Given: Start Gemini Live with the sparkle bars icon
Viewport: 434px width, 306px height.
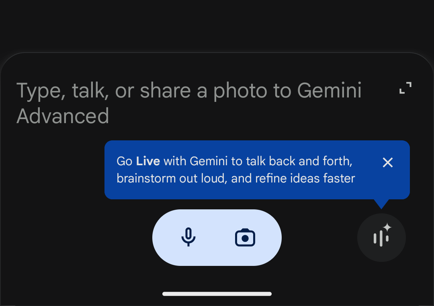Looking at the screenshot, I should (x=381, y=237).
